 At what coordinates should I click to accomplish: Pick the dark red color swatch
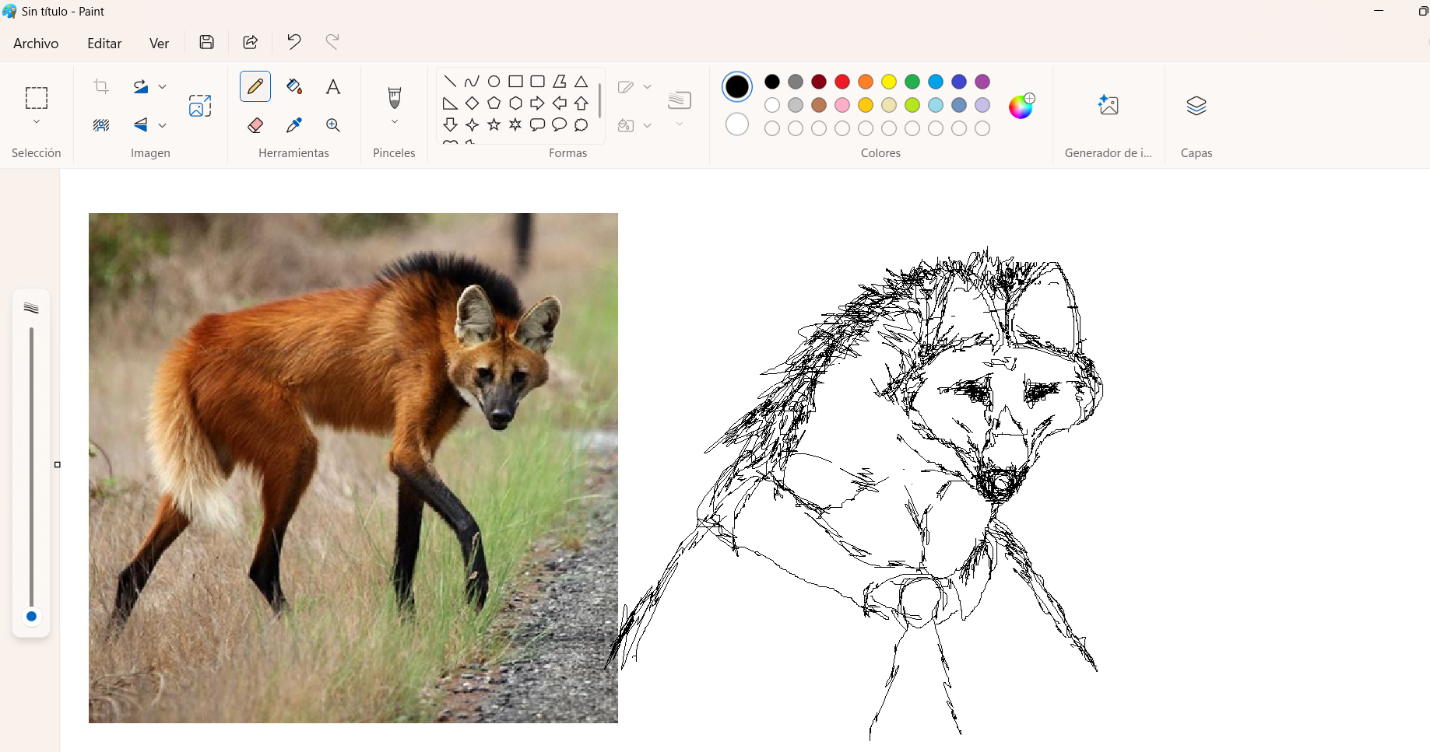pos(819,82)
